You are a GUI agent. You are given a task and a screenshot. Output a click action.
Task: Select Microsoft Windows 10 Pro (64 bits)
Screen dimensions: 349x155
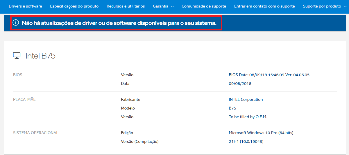pyautogui.click(x=261, y=133)
